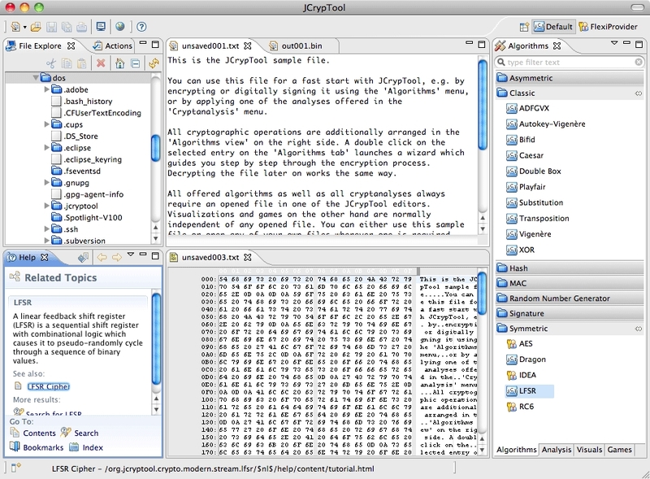Click the Bifid algorithm icon
Image resolution: width=650 pixels, height=479 pixels.
(512, 140)
